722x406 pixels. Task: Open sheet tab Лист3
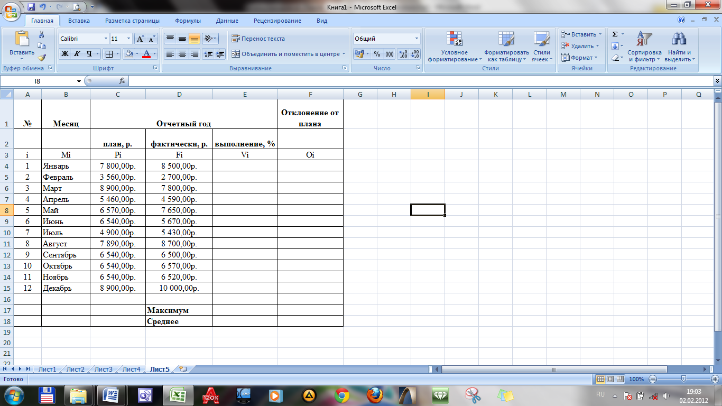pos(104,369)
